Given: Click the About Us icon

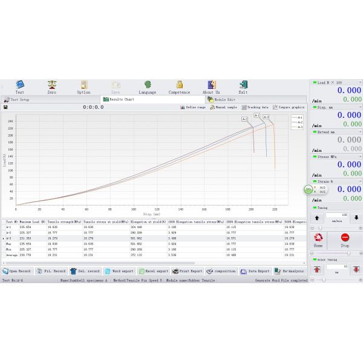Looking at the screenshot, I should 211,85.
